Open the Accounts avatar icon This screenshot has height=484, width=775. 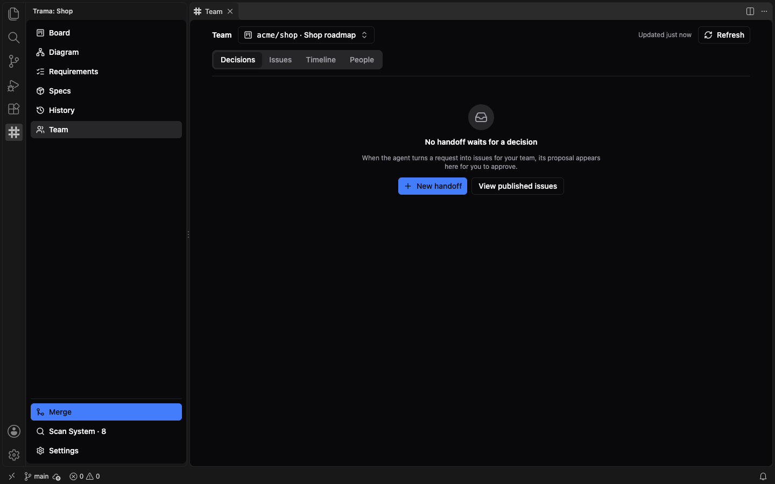tap(14, 431)
